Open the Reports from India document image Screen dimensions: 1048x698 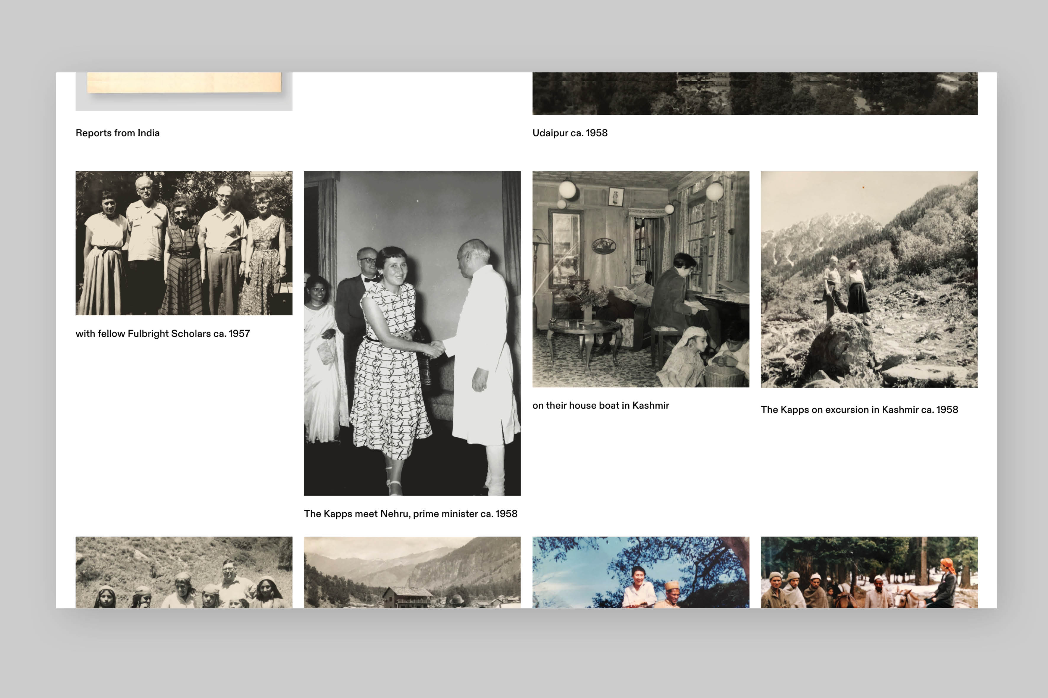click(184, 92)
